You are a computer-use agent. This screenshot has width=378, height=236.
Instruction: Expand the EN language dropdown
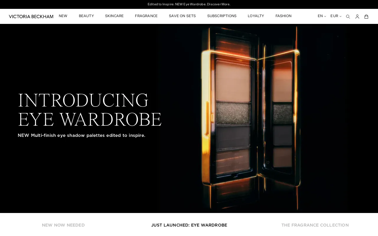(x=322, y=16)
